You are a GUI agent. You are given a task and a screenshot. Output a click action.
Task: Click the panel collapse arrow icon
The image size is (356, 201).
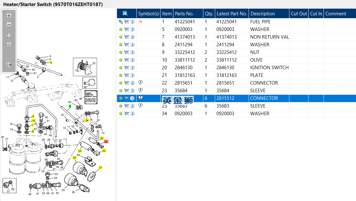coord(9,65)
